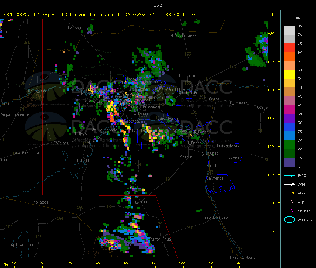Click the '80' value atop dBZ scale

coord(300,26)
